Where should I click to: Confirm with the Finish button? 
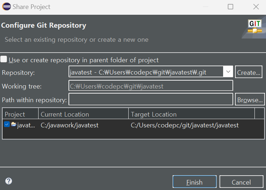tap(195, 182)
